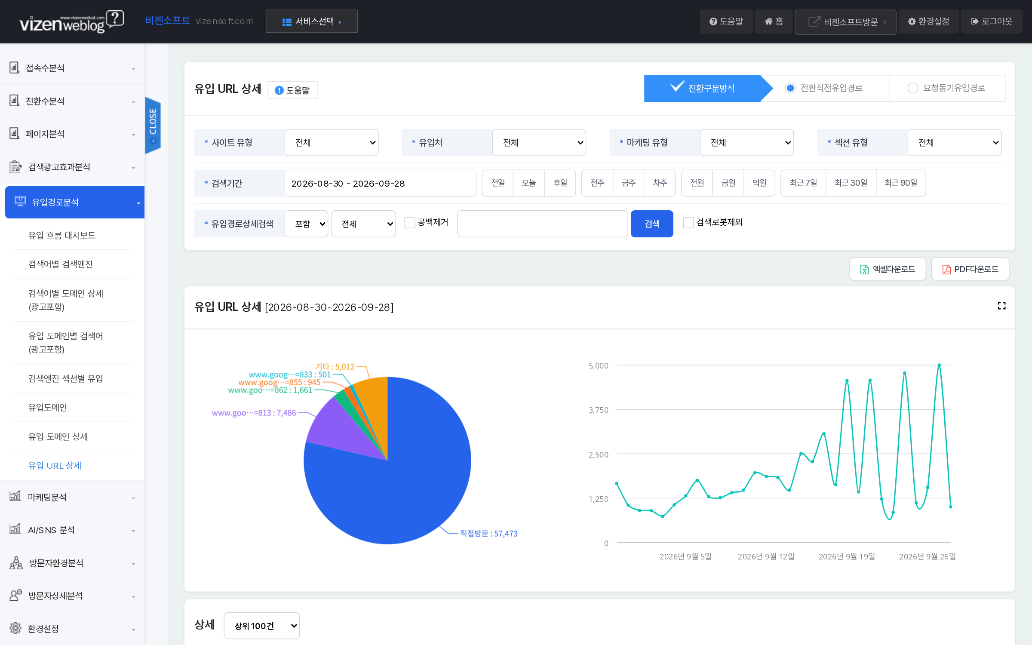Click the vizenweblog logo
This screenshot has width=1032, height=645.
pos(71,21)
